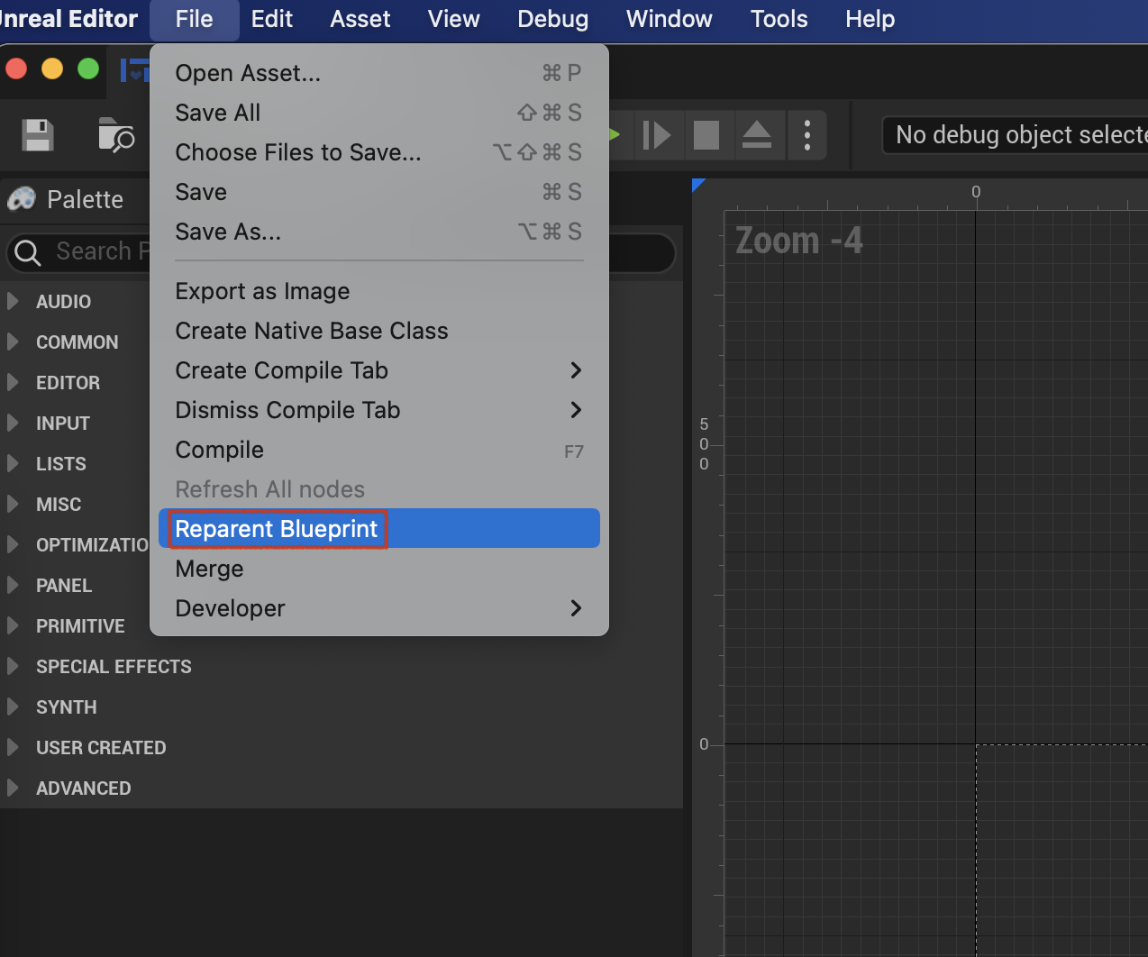1148x957 pixels.
Task: Click the widget blueprint tab icon
Action: pos(135,69)
